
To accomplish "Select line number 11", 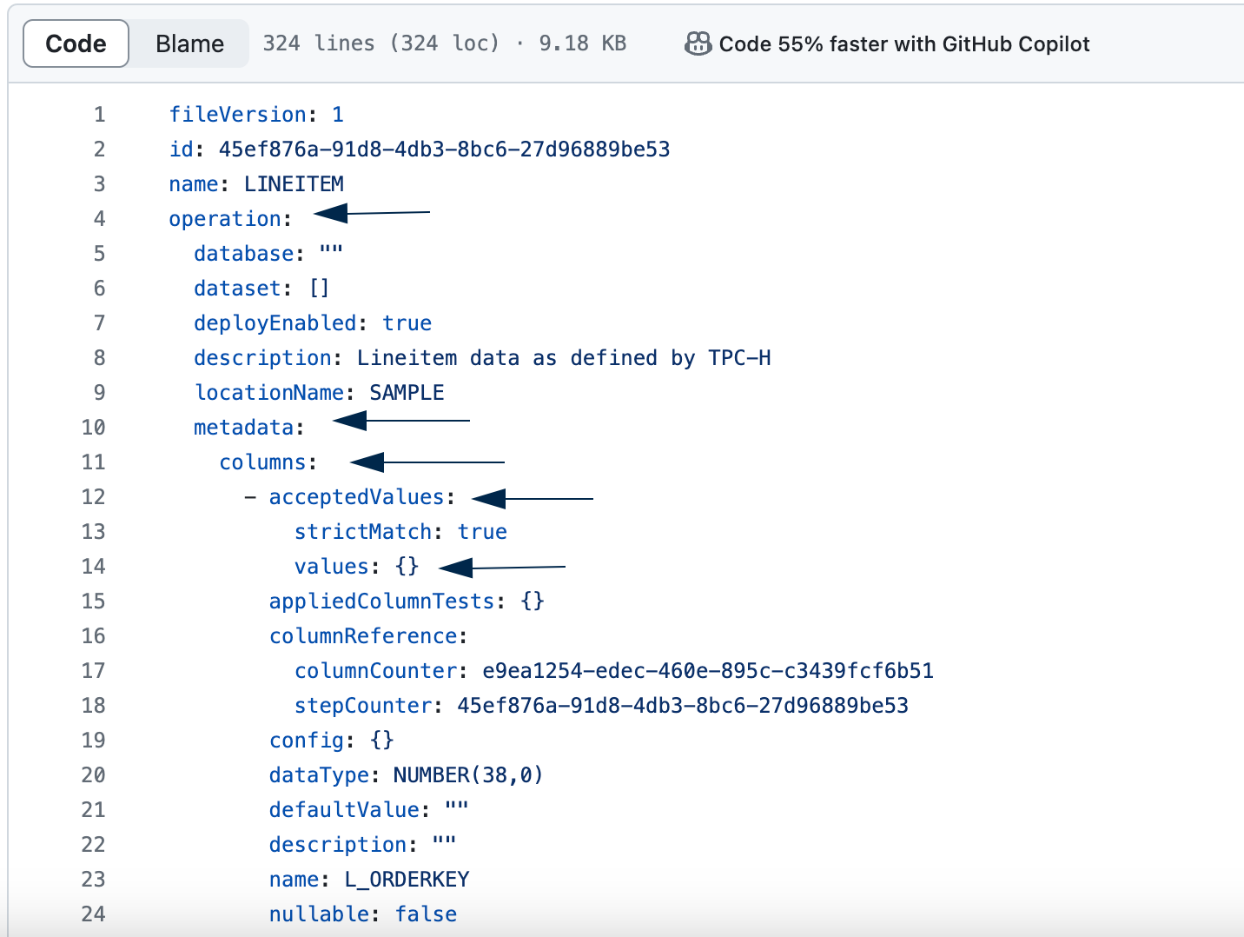I will [93, 462].
